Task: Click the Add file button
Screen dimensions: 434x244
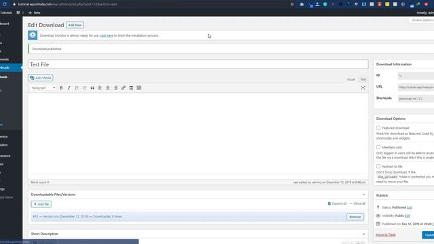Action: pos(41,204)
